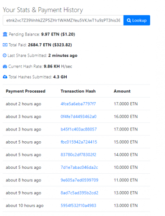Screen dimensions: 165x216
Task: Open transaction hash 5954f532f10a4983
Action: point(78,206)
